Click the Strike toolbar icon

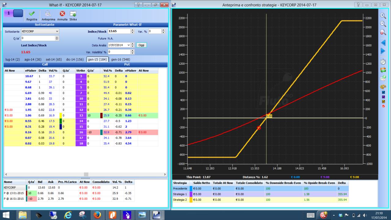coord(73,14)
